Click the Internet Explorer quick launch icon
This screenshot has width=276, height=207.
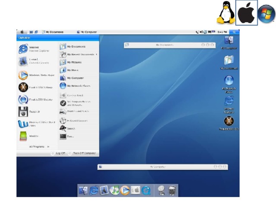(36, 32)
